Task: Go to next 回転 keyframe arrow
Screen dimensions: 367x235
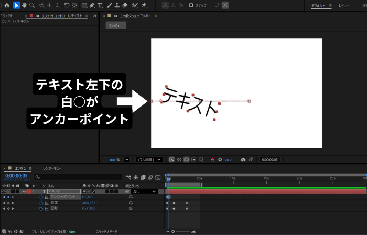Action: (13, 209)
